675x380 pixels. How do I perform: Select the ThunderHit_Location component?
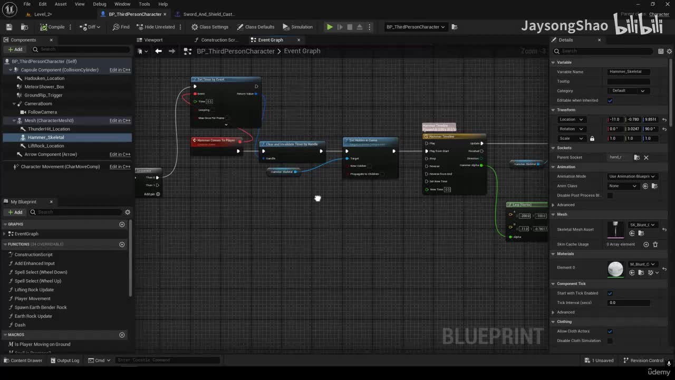point(49,129)
